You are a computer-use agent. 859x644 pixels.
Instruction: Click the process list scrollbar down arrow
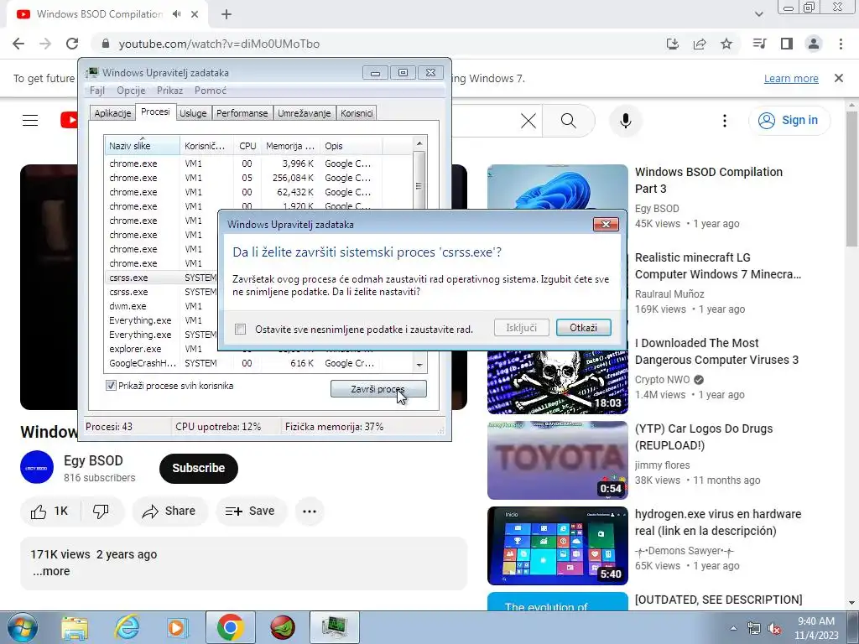419,365
